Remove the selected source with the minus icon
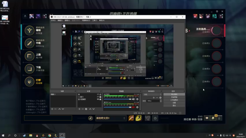 click(82, 109)
